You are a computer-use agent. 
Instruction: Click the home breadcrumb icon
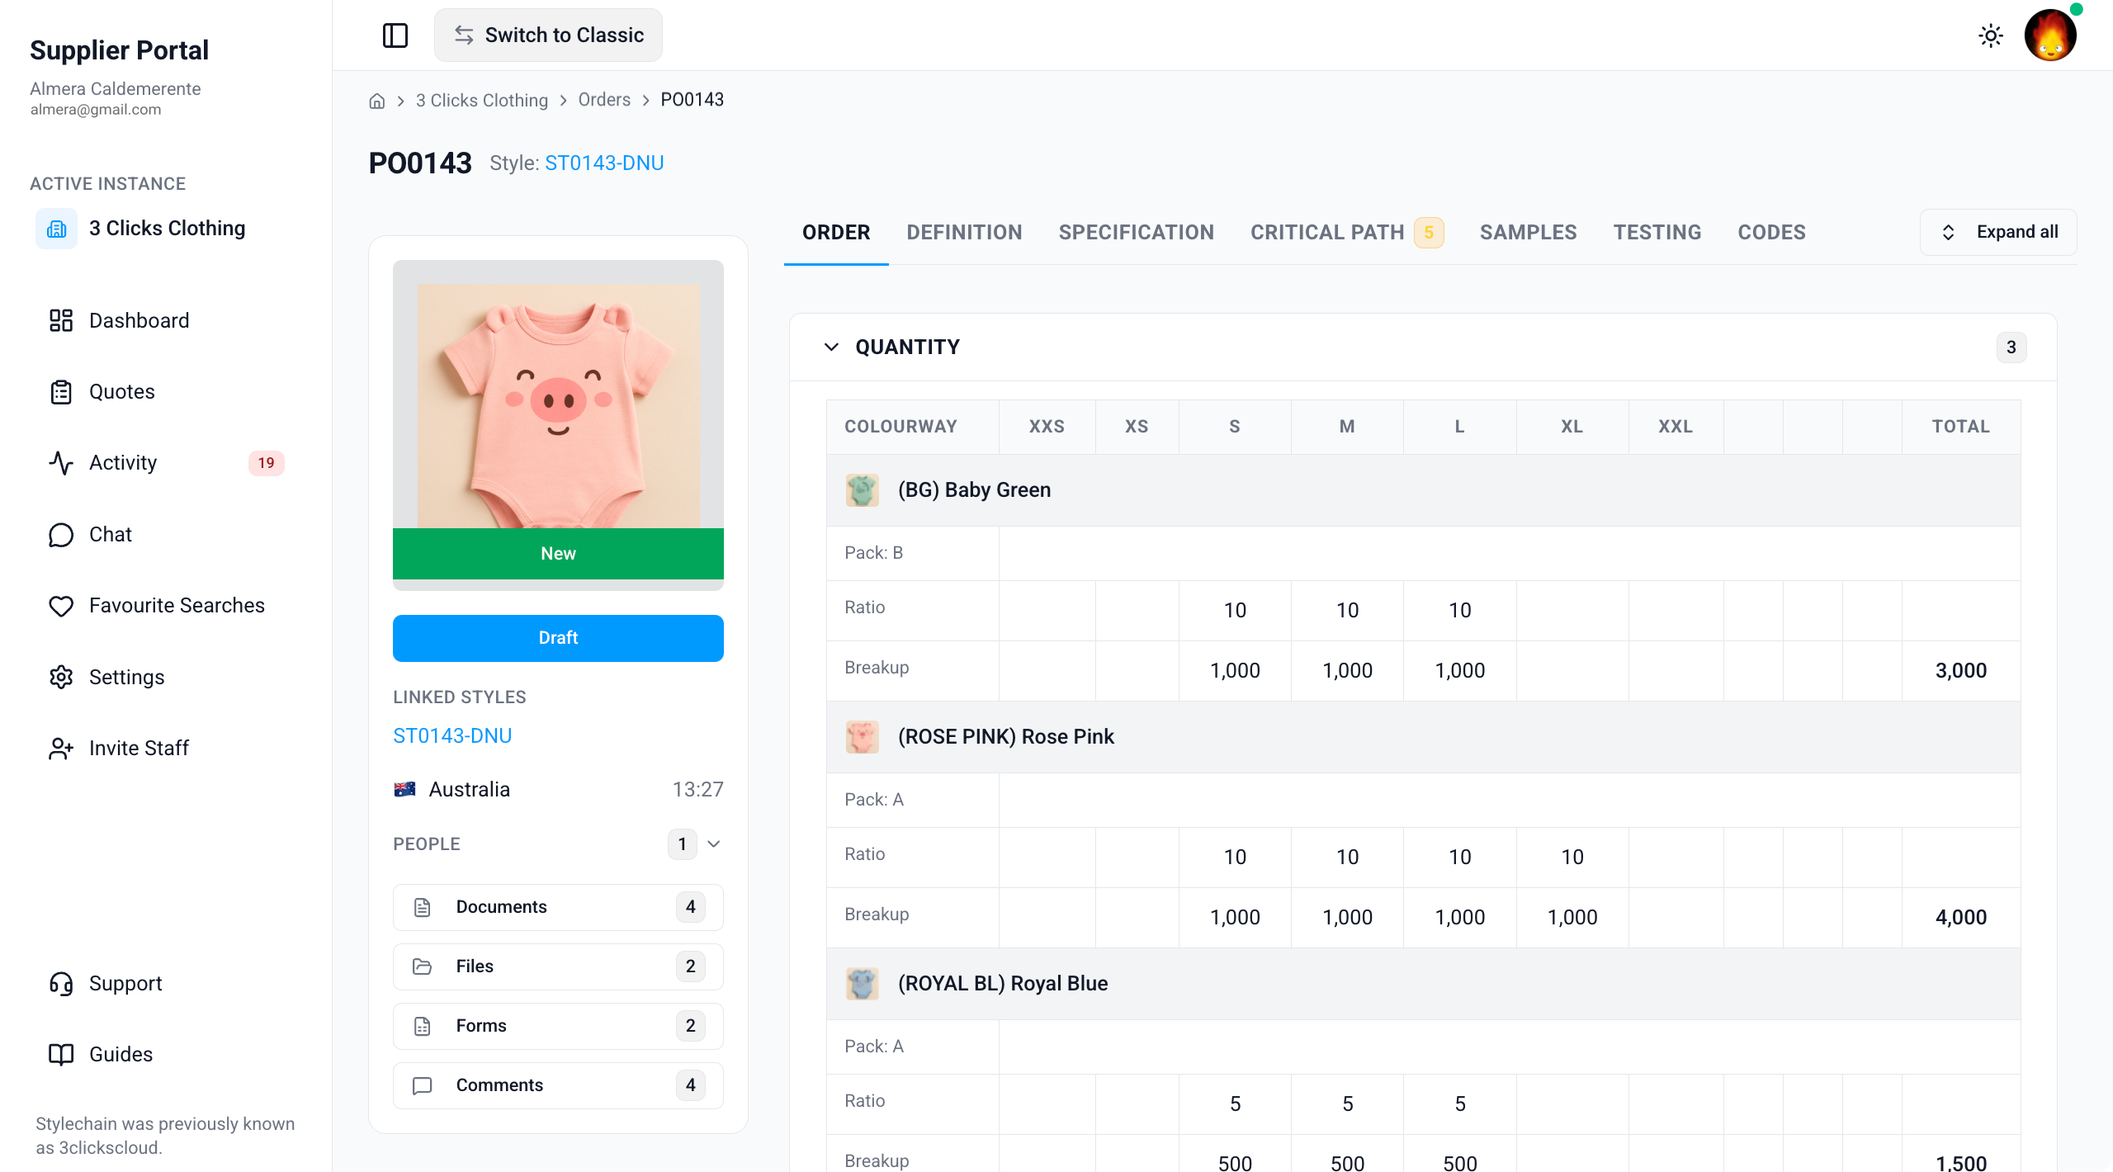(x=377, y=101)
